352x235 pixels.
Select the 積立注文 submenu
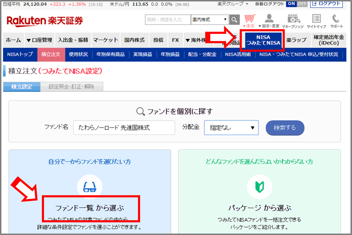(x=51, y=54)
